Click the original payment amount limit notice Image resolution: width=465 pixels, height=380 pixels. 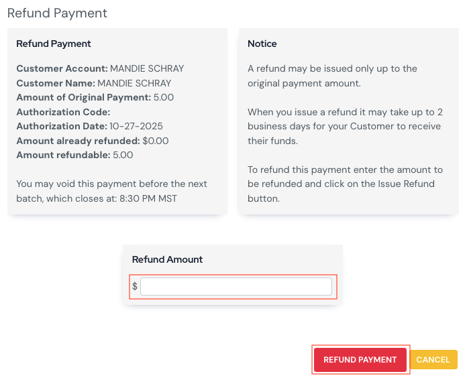pos(332,76)
